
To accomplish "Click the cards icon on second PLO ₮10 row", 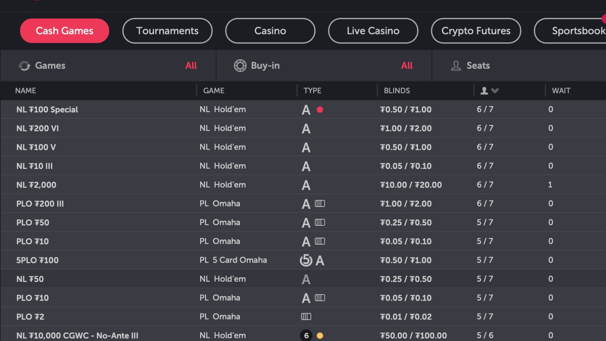I will click(x=320, y=298).
